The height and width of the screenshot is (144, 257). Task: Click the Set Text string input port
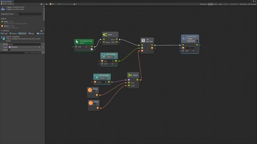pyautogui.click(x=142, y=51)
